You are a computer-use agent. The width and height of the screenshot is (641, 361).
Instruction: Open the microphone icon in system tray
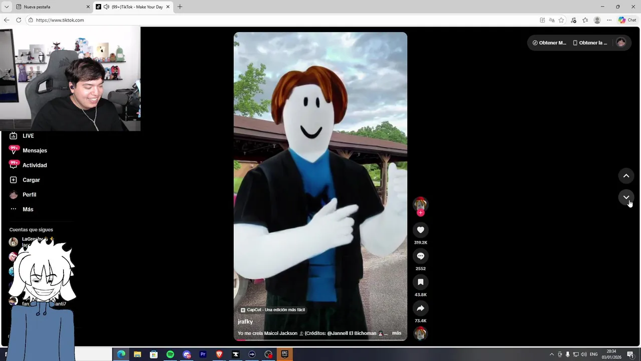[x=568, y=354]
